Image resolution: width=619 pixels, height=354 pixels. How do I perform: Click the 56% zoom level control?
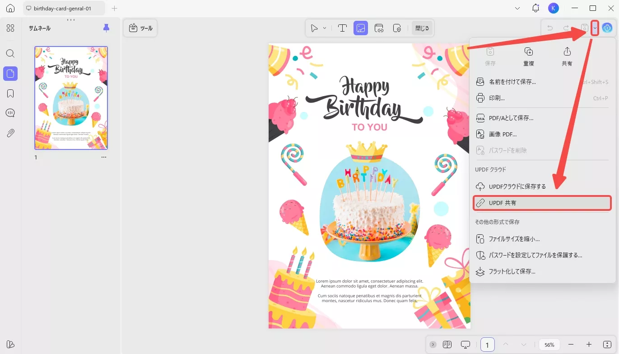(549, 344)
